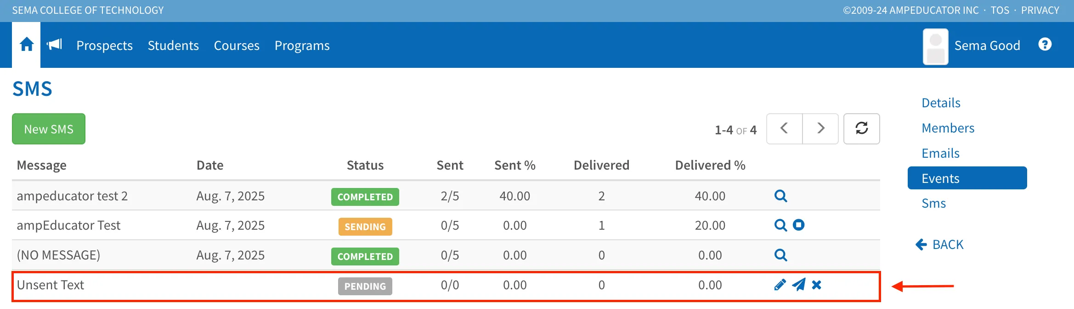Open the Courses menu

(237, 45)
